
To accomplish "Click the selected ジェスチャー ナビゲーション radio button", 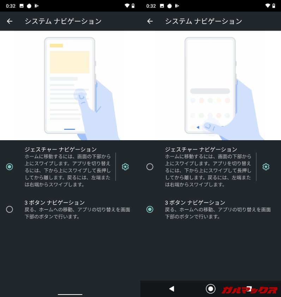I will coord(10,167).
